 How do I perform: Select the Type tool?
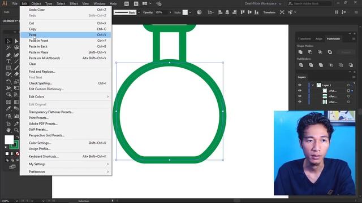[x=8, y=61]
